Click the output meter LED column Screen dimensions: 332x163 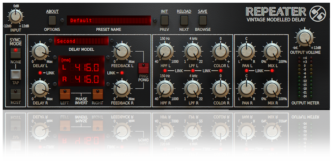[x=305, y=77]
